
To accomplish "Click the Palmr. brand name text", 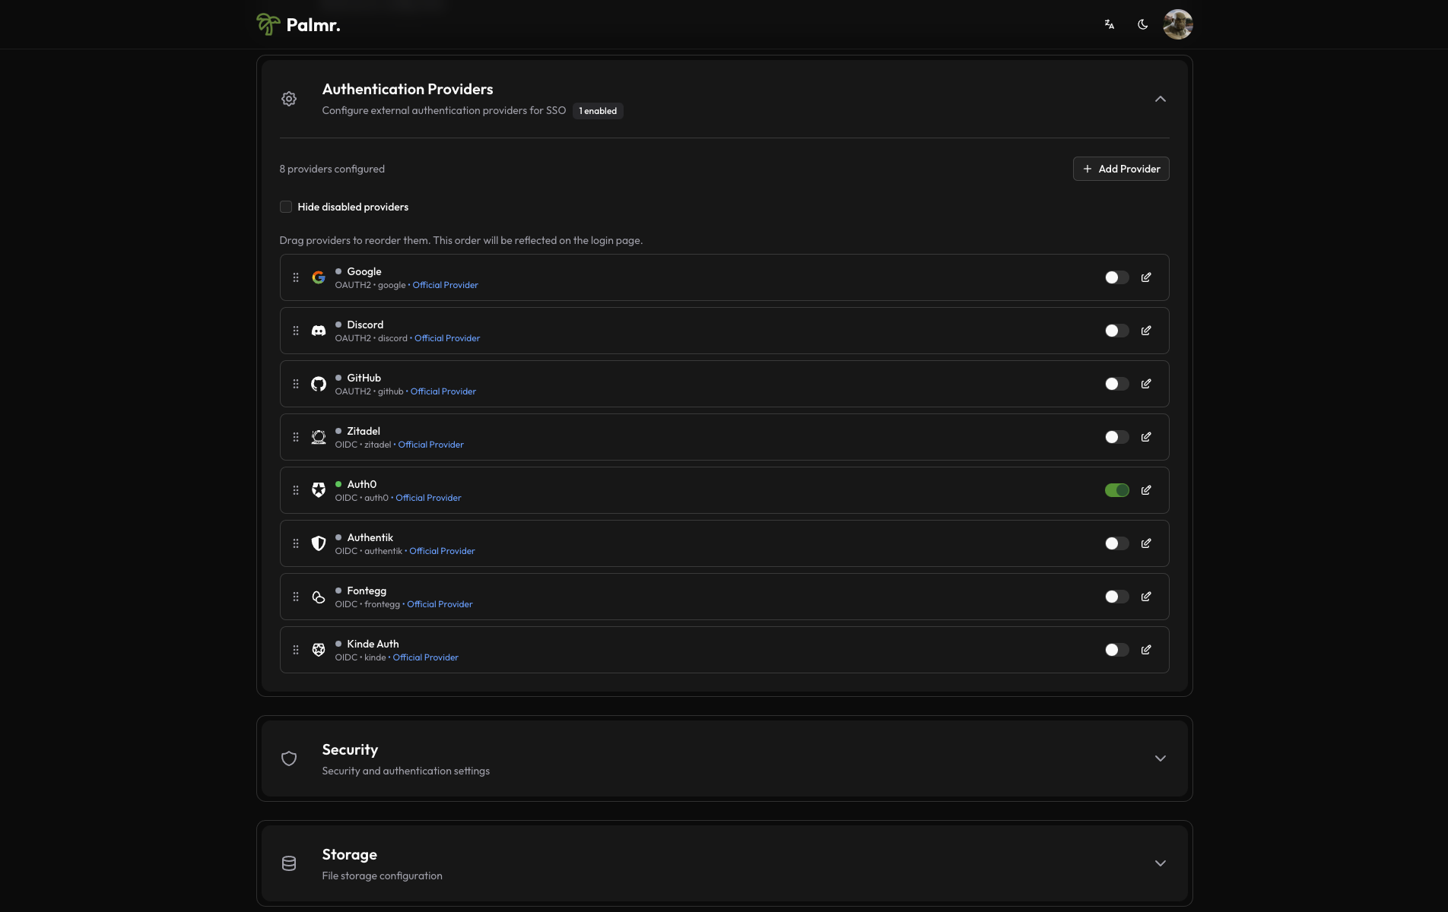I will [x=313, y=25].
